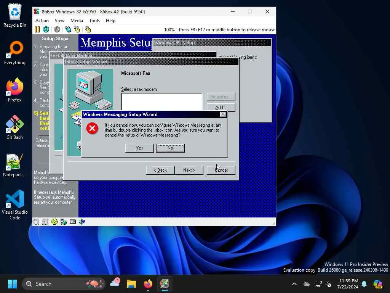390x293 pixels.
Task: Open the Media menu
Action: [x=77, y=21]
